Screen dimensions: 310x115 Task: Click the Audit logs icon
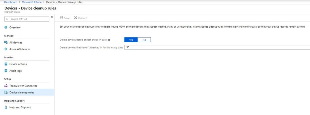click(6, 71)
